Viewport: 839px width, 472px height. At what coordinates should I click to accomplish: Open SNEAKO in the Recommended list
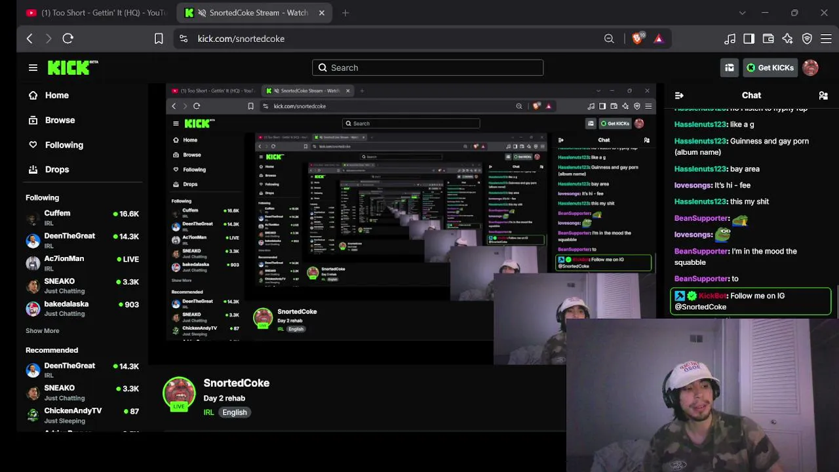(x=82, y=393)
